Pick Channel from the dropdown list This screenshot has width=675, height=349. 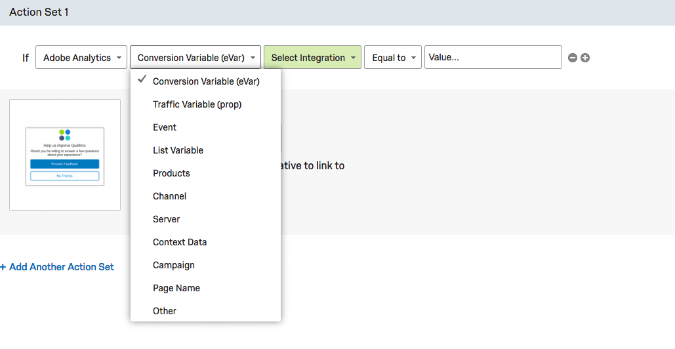pyautogui.click(x=206, y=196)
